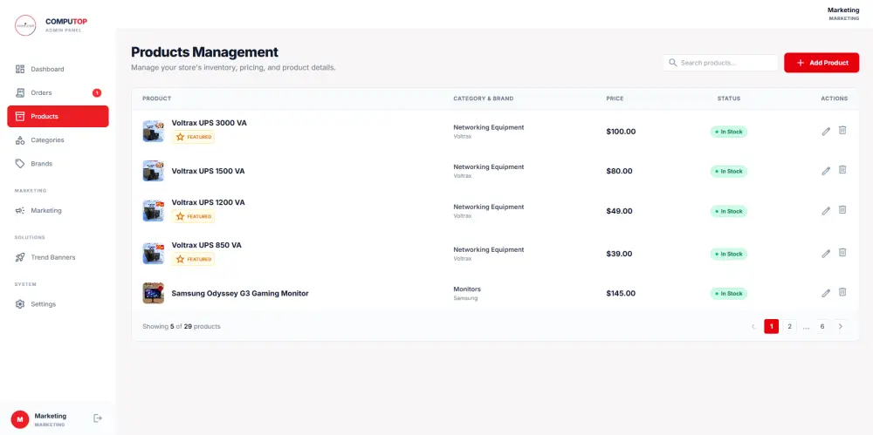
Task: Click the Price column header
Action: (615, 99)
